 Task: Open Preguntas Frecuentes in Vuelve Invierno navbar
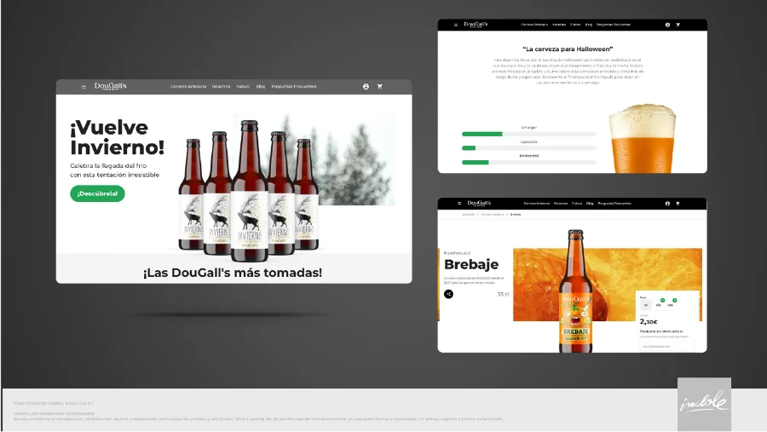pos(294,87)
